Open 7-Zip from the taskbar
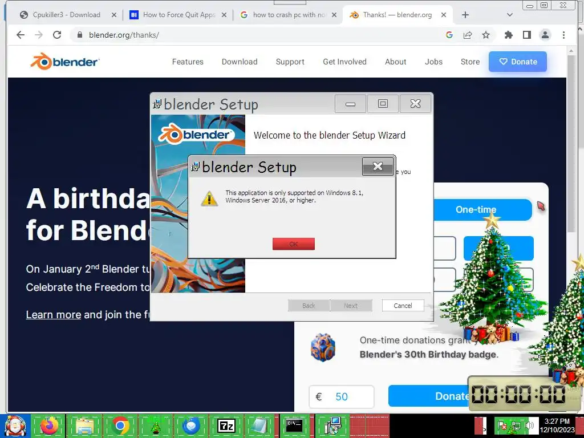The width and height of the screenshot is (584, 438). coord(226,425)
